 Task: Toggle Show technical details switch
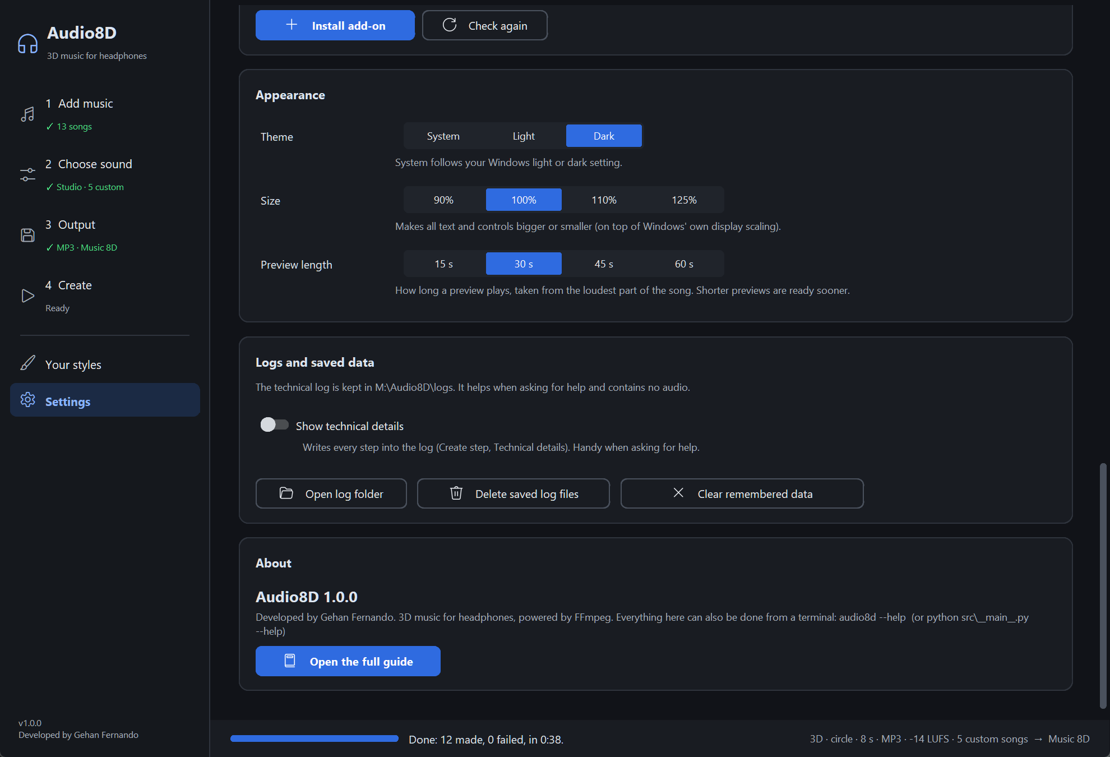[x=274, y=425]
